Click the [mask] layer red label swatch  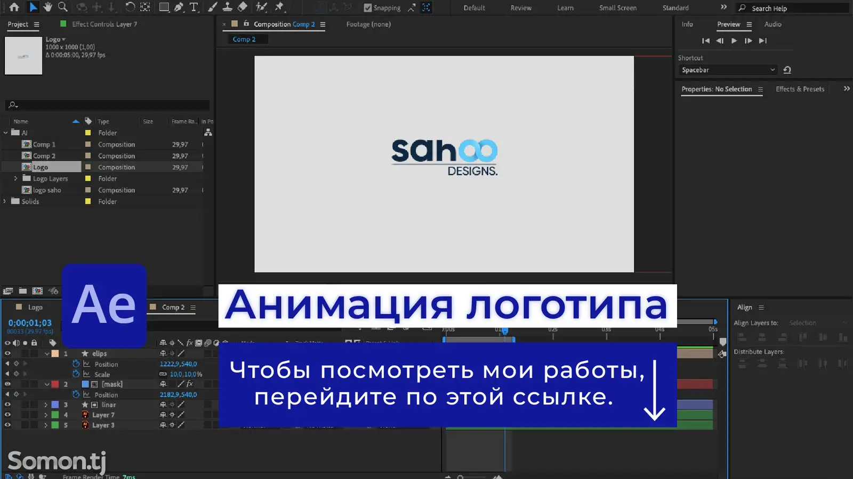(55, 384)
